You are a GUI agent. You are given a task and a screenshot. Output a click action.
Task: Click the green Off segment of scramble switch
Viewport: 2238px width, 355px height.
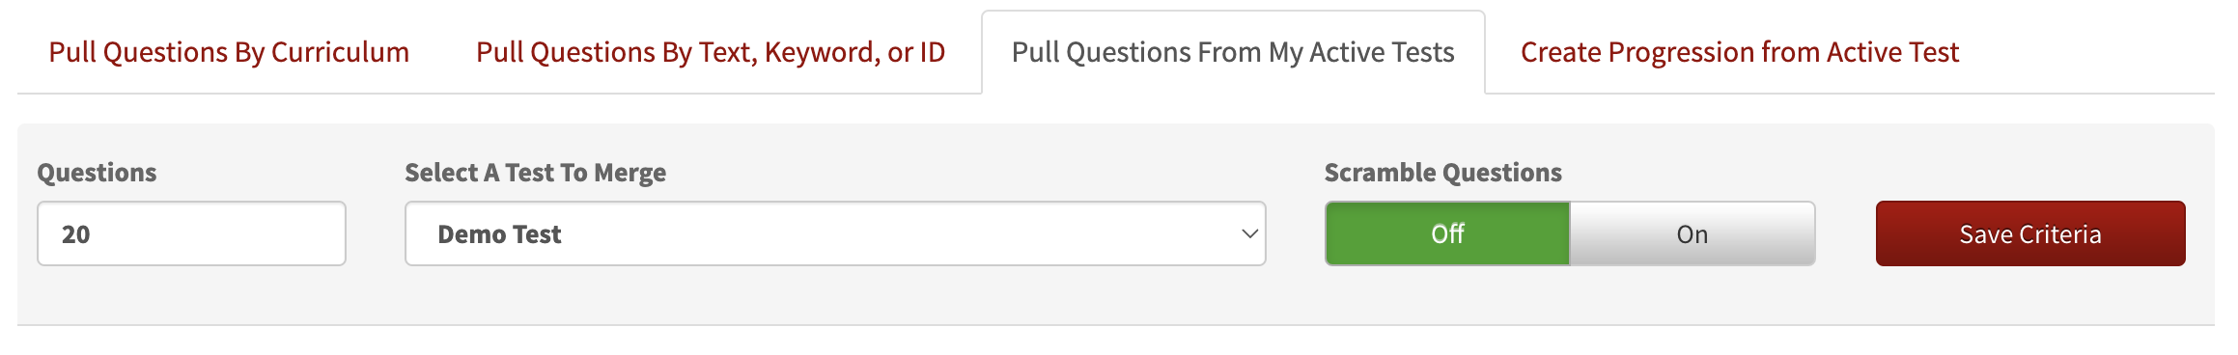tap(1447, 233)
